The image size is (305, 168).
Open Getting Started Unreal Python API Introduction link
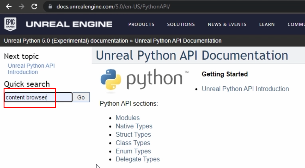[245, 89]
